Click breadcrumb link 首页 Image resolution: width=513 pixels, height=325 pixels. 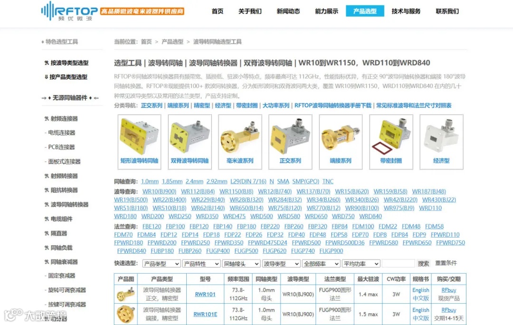point(146,41)
